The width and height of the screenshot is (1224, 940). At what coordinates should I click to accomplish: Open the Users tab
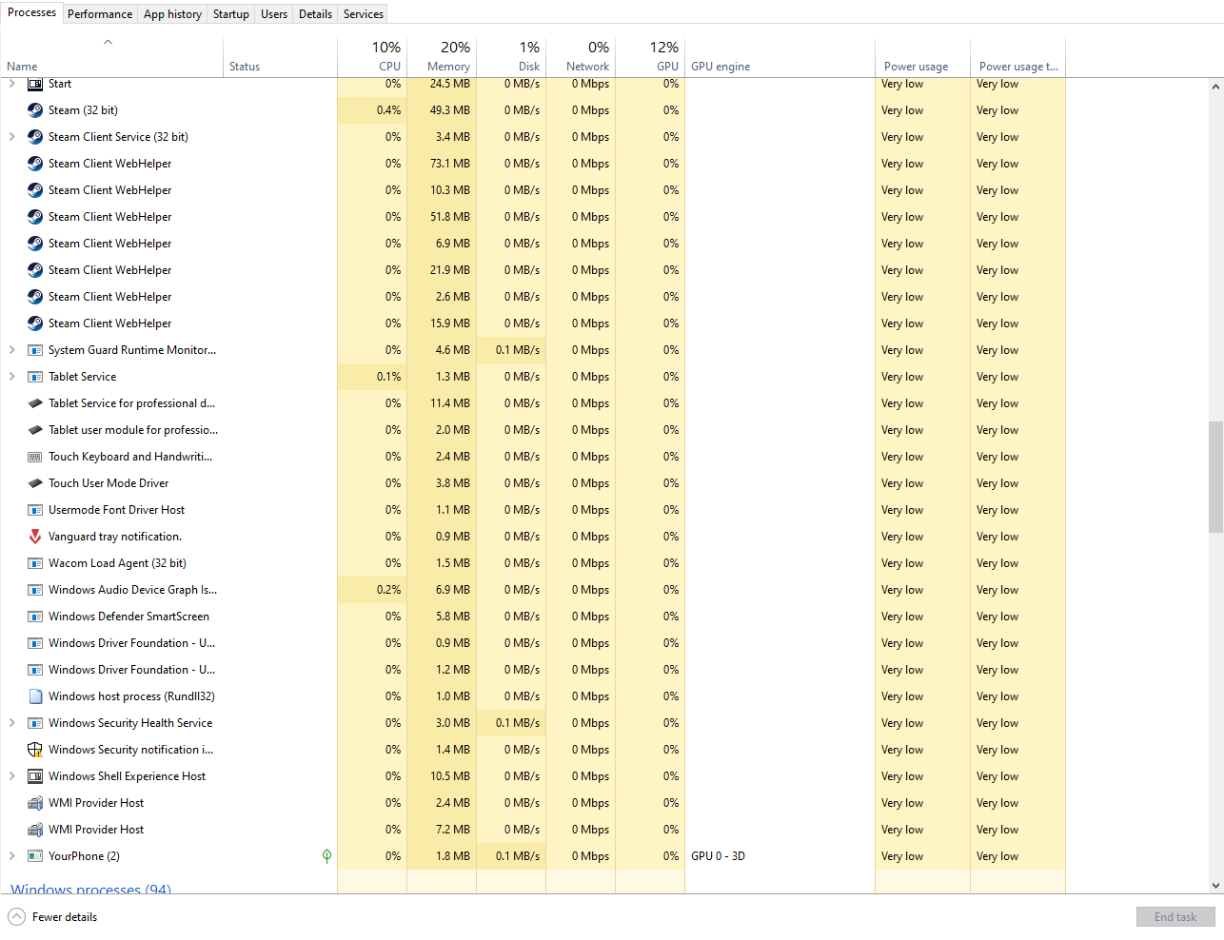point(274,14)
